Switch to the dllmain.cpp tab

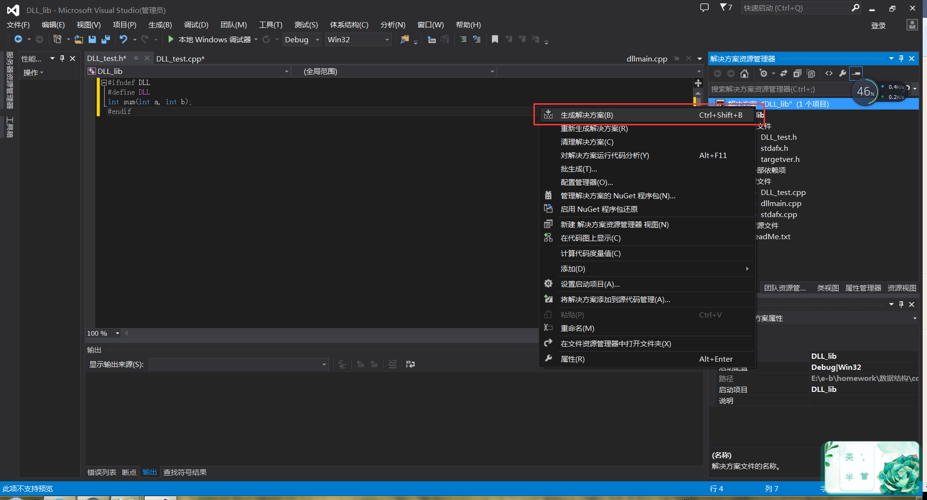pos(647,59)
